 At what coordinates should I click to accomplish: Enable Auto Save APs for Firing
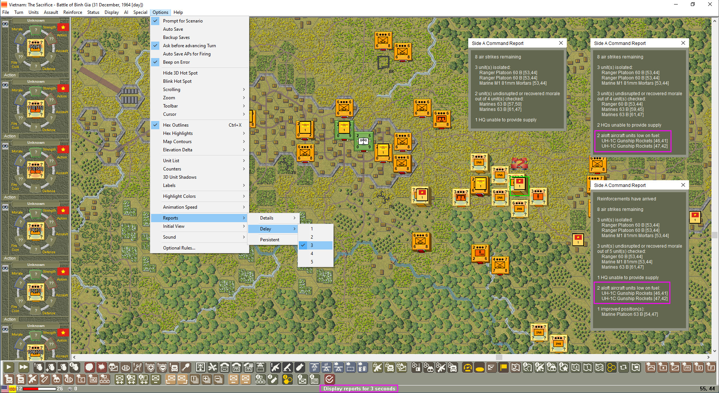(x=200, y=54)
